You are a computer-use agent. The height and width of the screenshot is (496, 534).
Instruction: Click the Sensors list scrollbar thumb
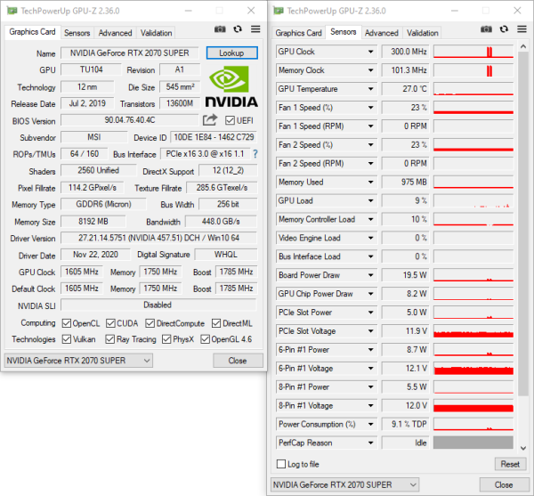[522, 224]
